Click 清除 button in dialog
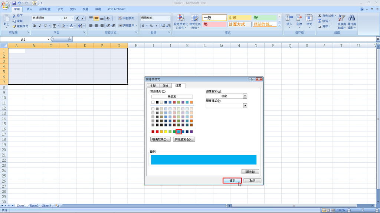Image resolution: width=380 pixels, height=213 pixels. (250, 172)
